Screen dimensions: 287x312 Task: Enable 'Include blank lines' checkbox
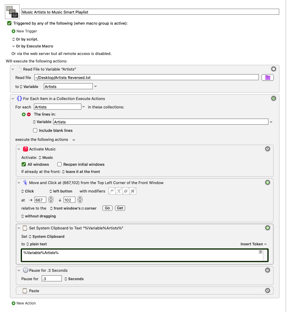(35, 131)
